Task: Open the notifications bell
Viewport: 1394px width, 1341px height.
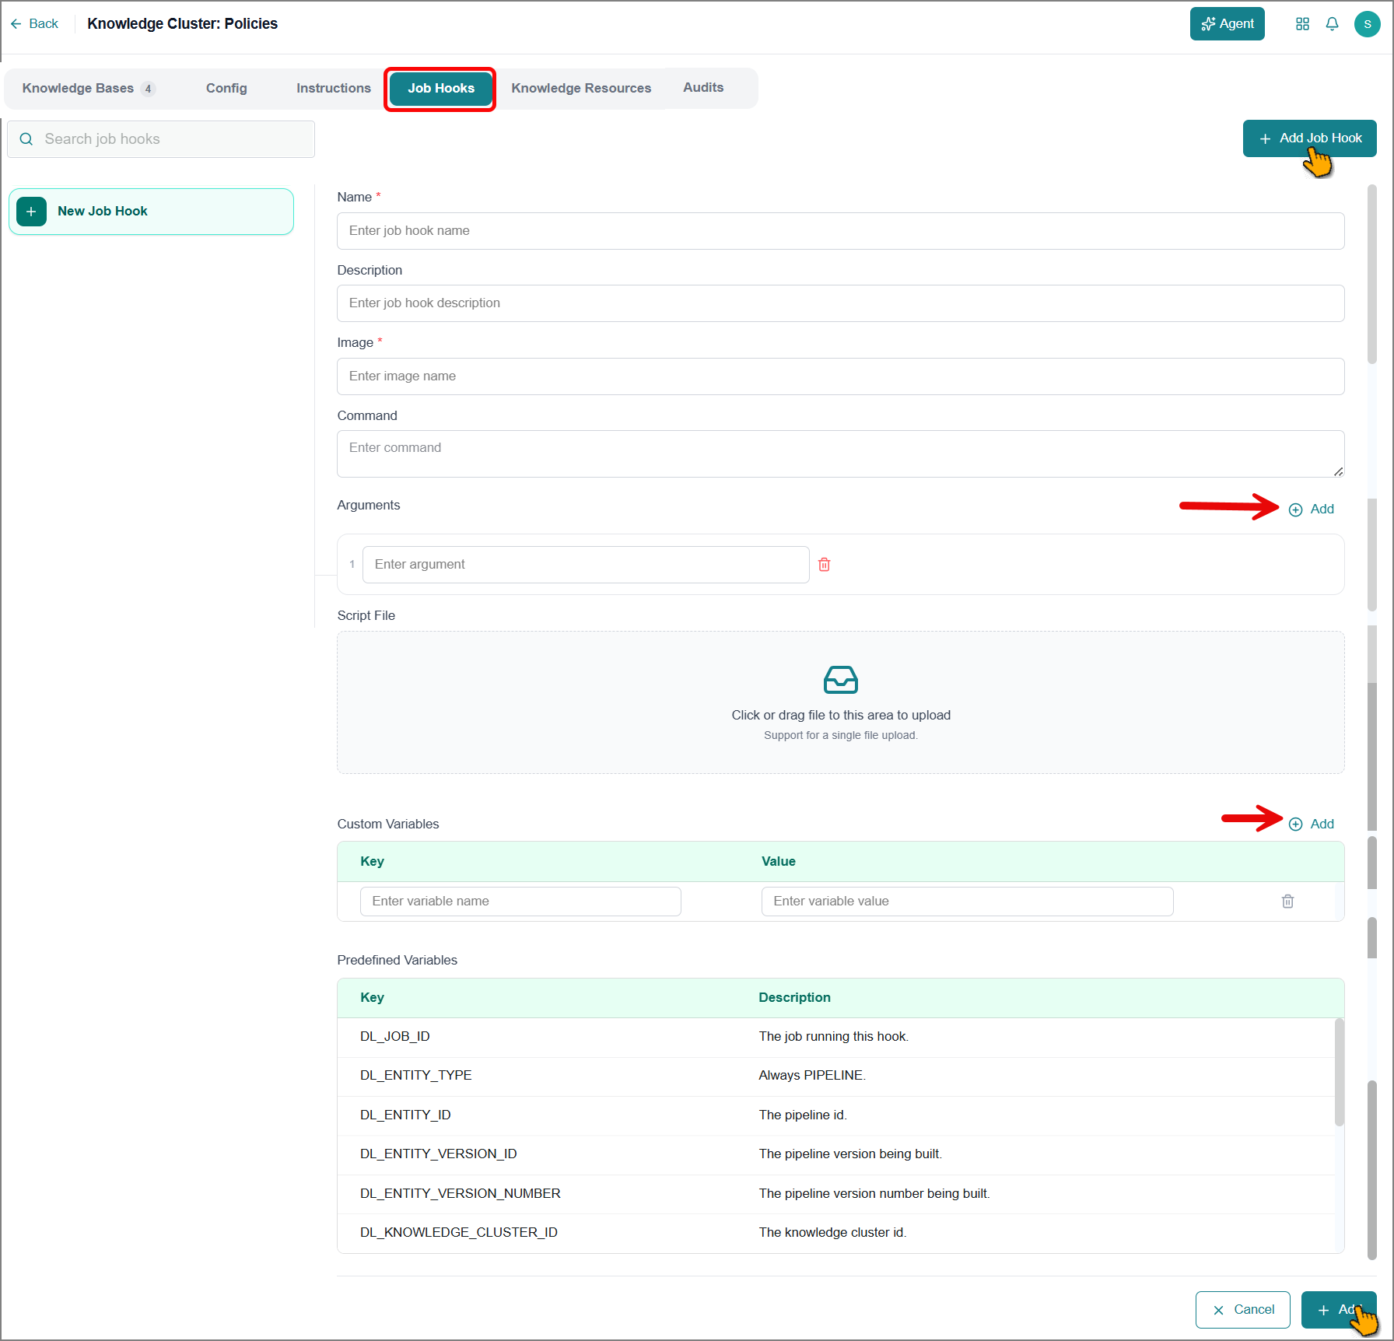Action: click(x=1332, y=24)
